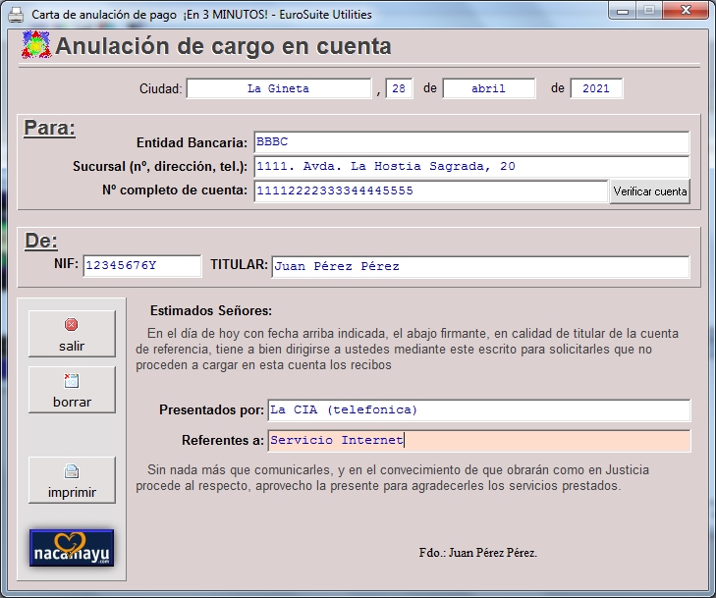Click the TITULAR name field

click(479, 266)
